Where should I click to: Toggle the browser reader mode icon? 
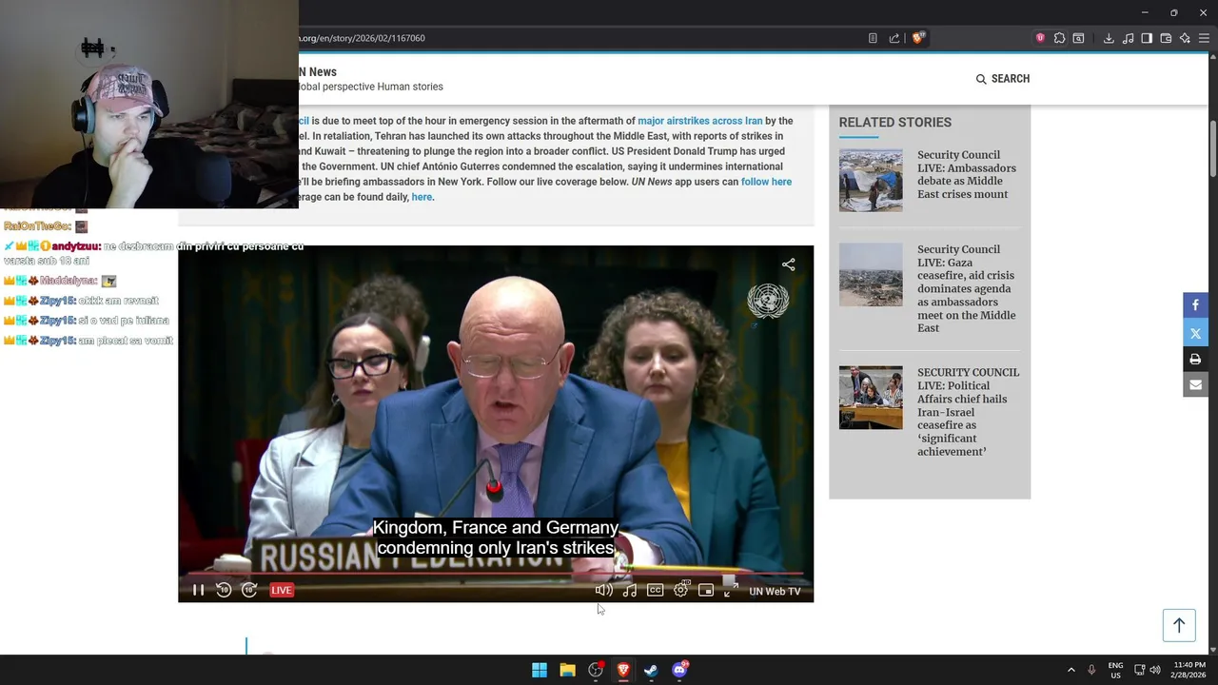873,38
